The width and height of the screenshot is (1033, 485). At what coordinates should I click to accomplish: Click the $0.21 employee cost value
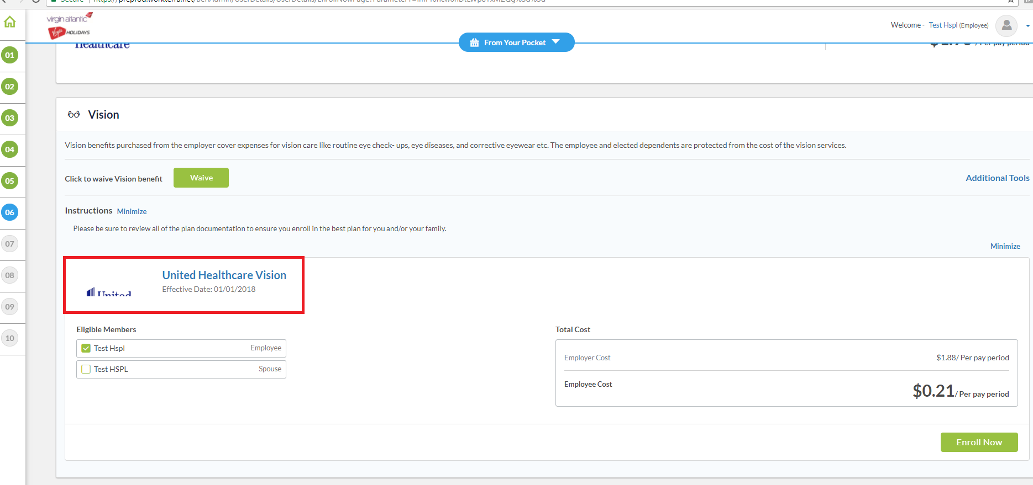point(933,391)
